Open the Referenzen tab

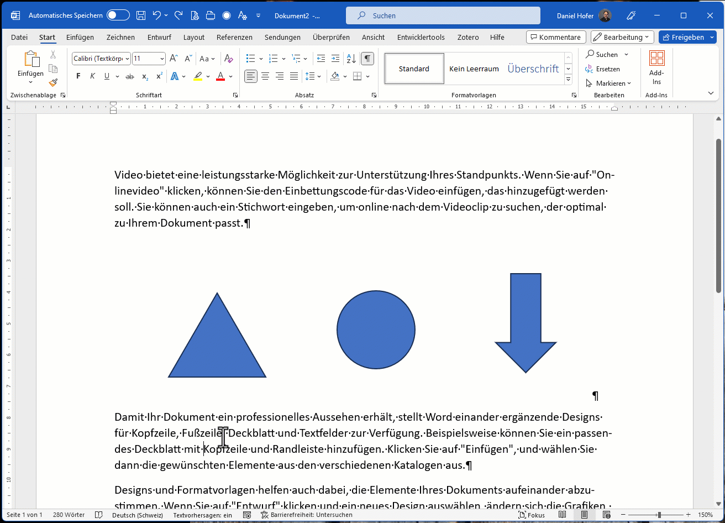click(x=234, y=37)
